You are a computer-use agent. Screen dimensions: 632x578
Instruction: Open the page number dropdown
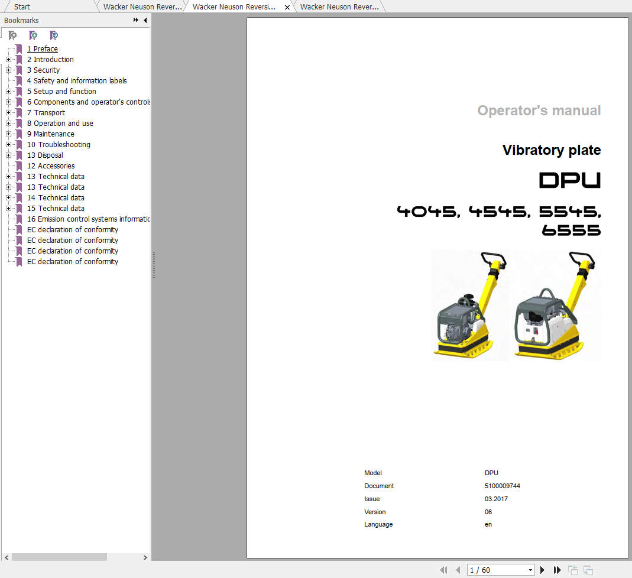(x=530, y=570)
